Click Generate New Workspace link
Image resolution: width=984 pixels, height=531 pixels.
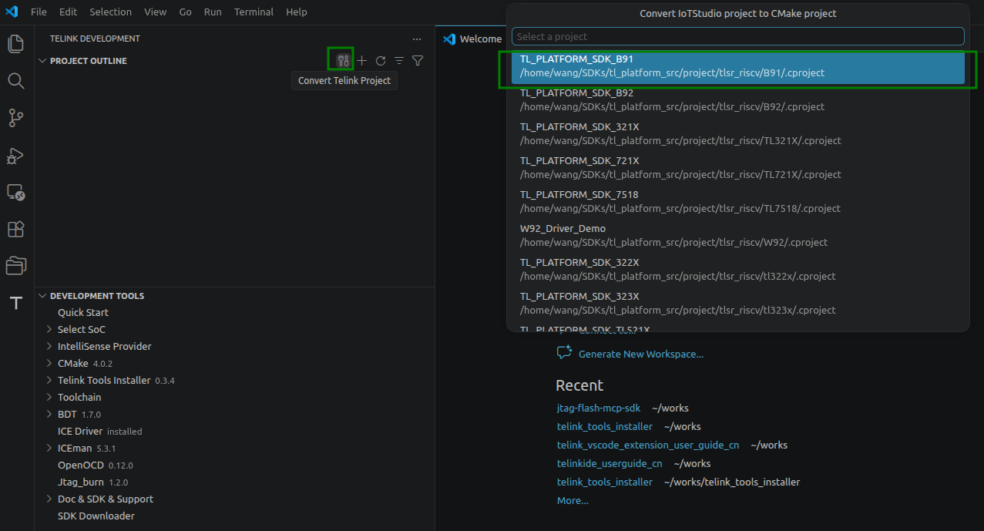641,354
